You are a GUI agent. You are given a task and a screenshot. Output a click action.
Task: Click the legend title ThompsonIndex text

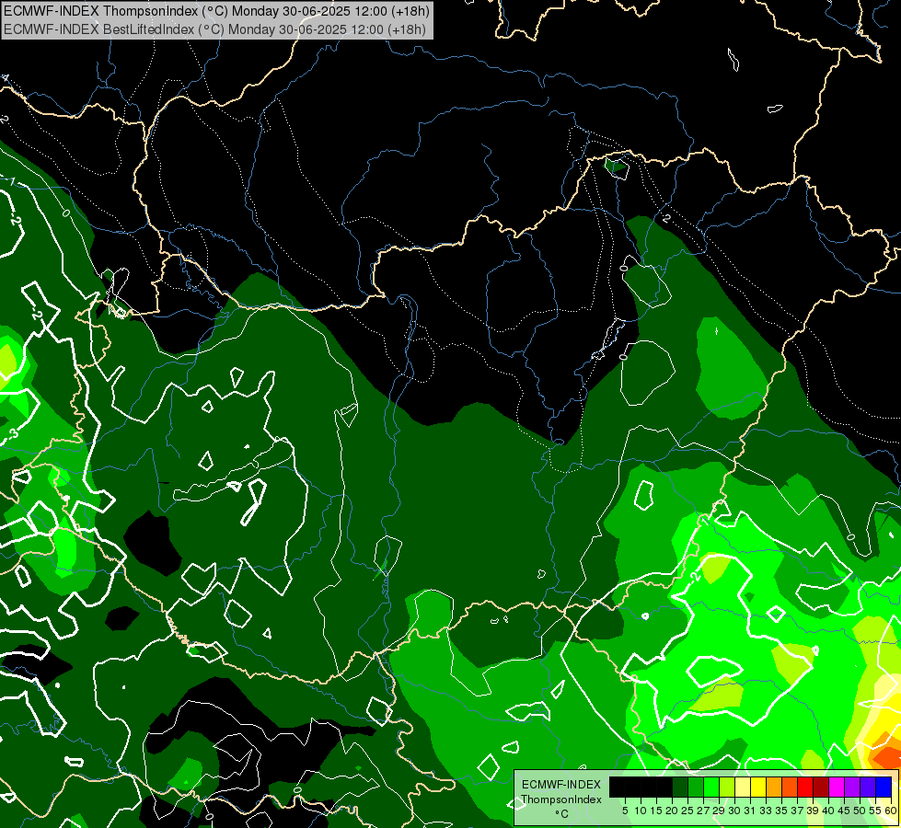click(x=561, y=799)
